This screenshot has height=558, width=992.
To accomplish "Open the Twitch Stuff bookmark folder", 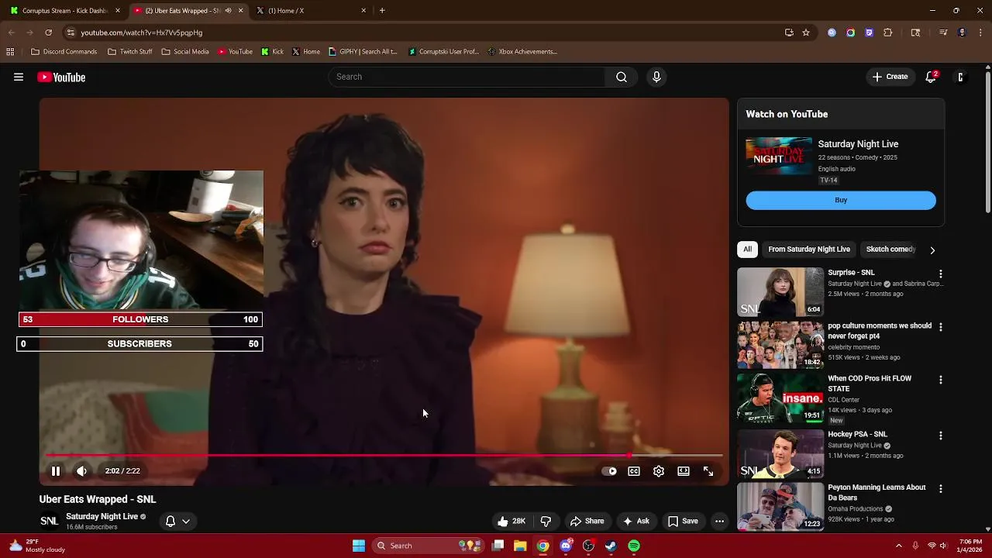I will pyautogui.click(x=129, y=52).
